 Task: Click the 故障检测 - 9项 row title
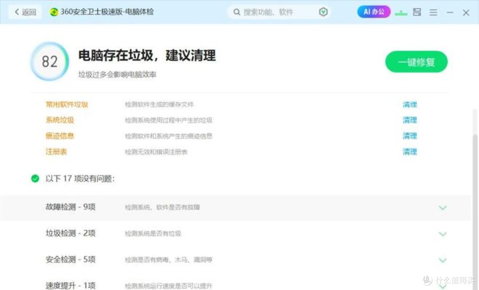[x=71, y=207]
